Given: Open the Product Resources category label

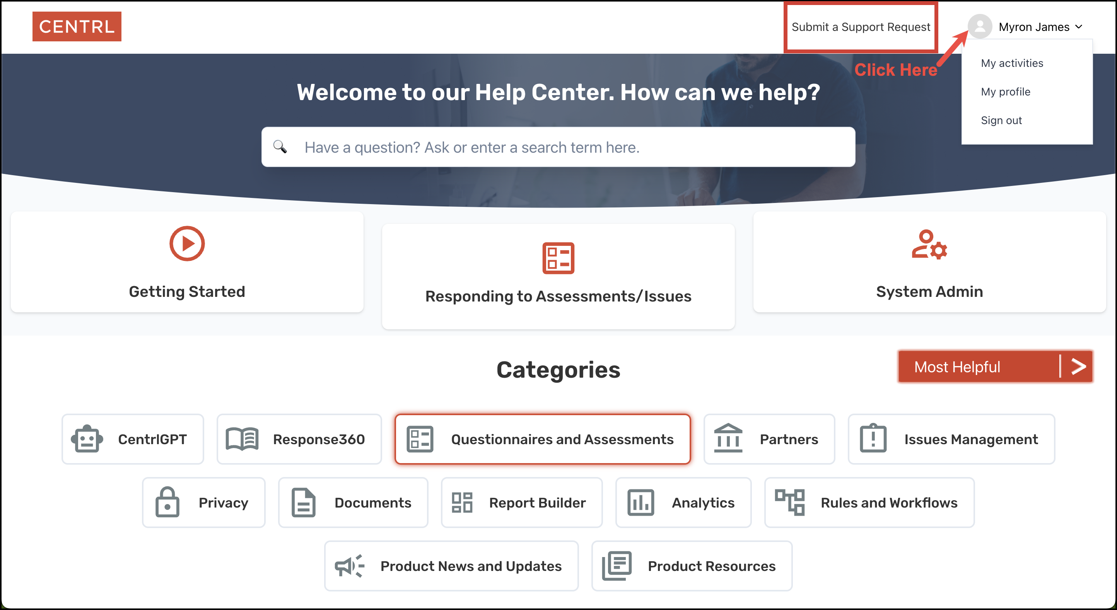Looking at the screenshot, I should click(712, 566).
